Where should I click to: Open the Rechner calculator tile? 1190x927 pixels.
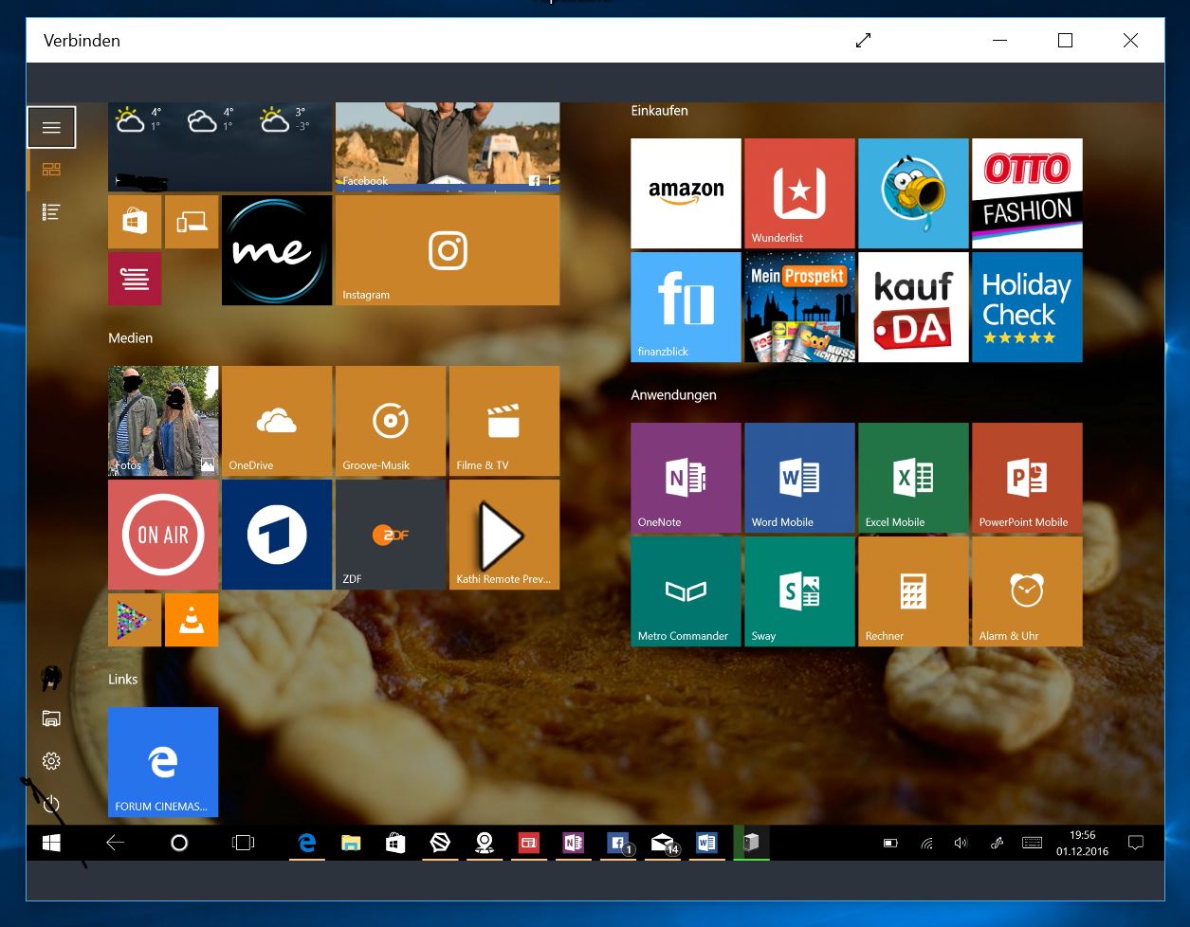[913, 591]
